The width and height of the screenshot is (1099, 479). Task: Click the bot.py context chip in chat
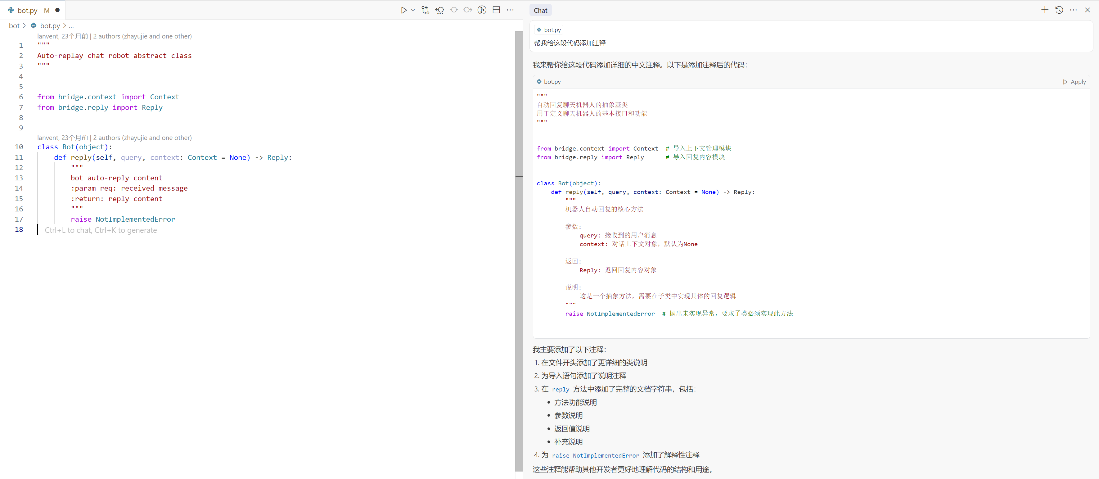549,30
